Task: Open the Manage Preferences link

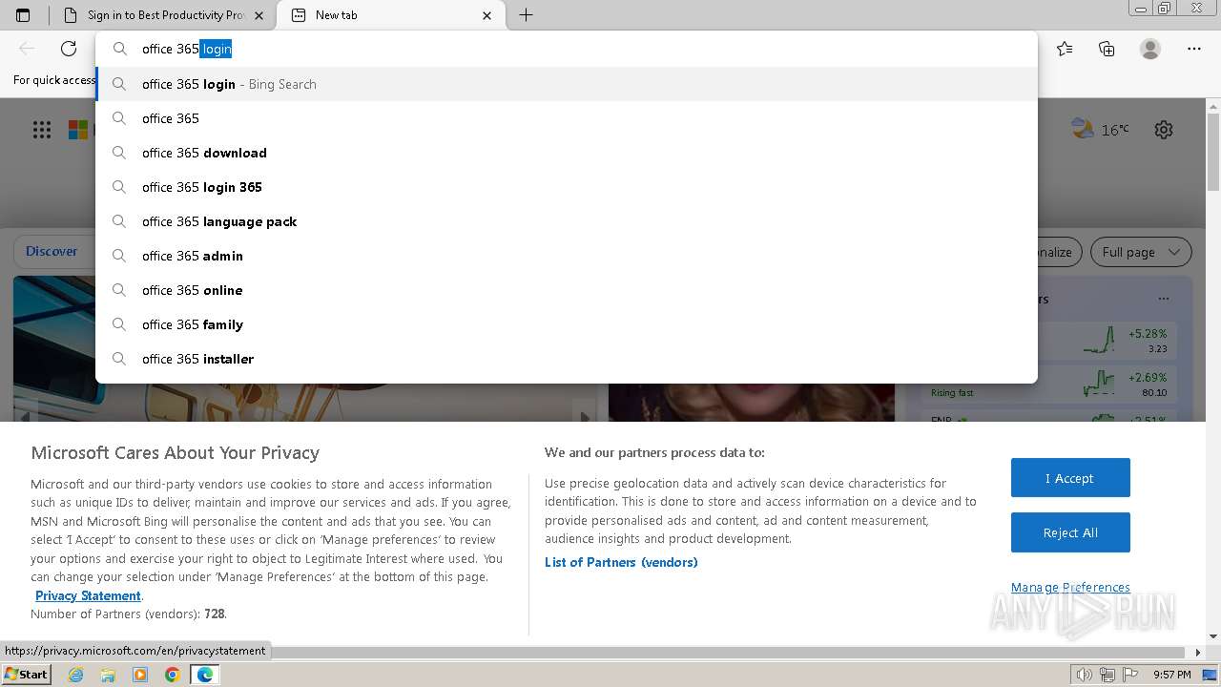Action: click(x=1070, y=587)
